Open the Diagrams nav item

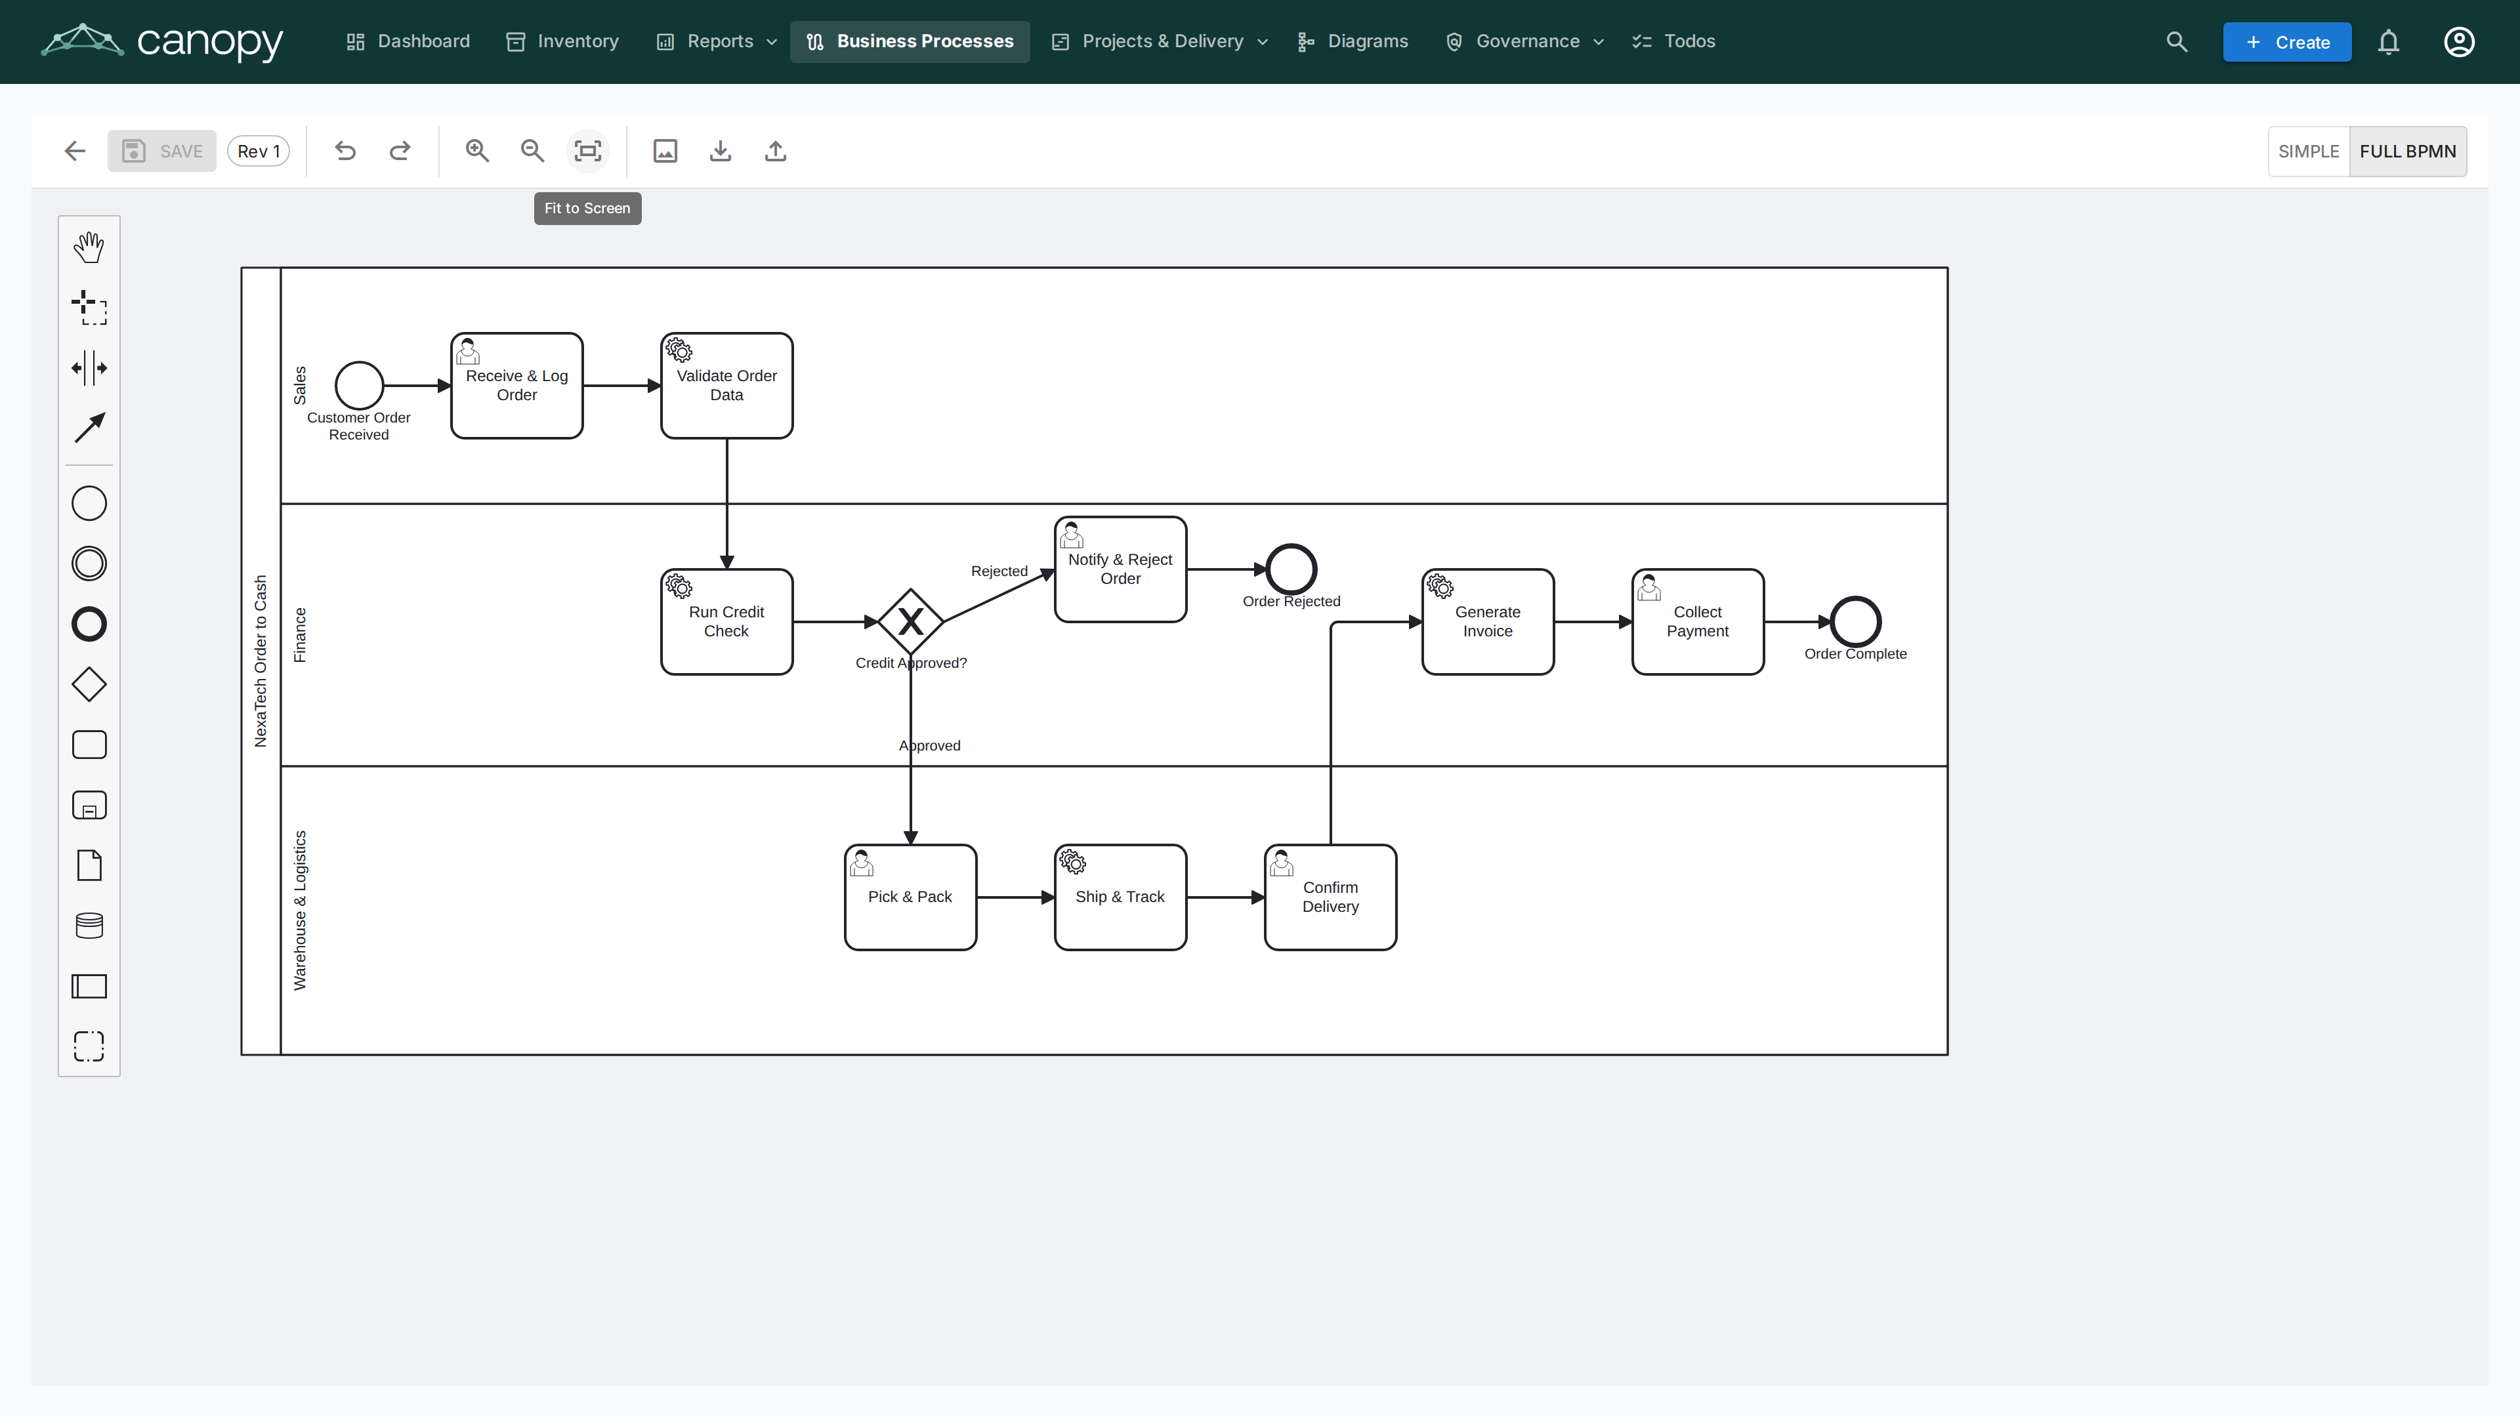point(1353,42)
